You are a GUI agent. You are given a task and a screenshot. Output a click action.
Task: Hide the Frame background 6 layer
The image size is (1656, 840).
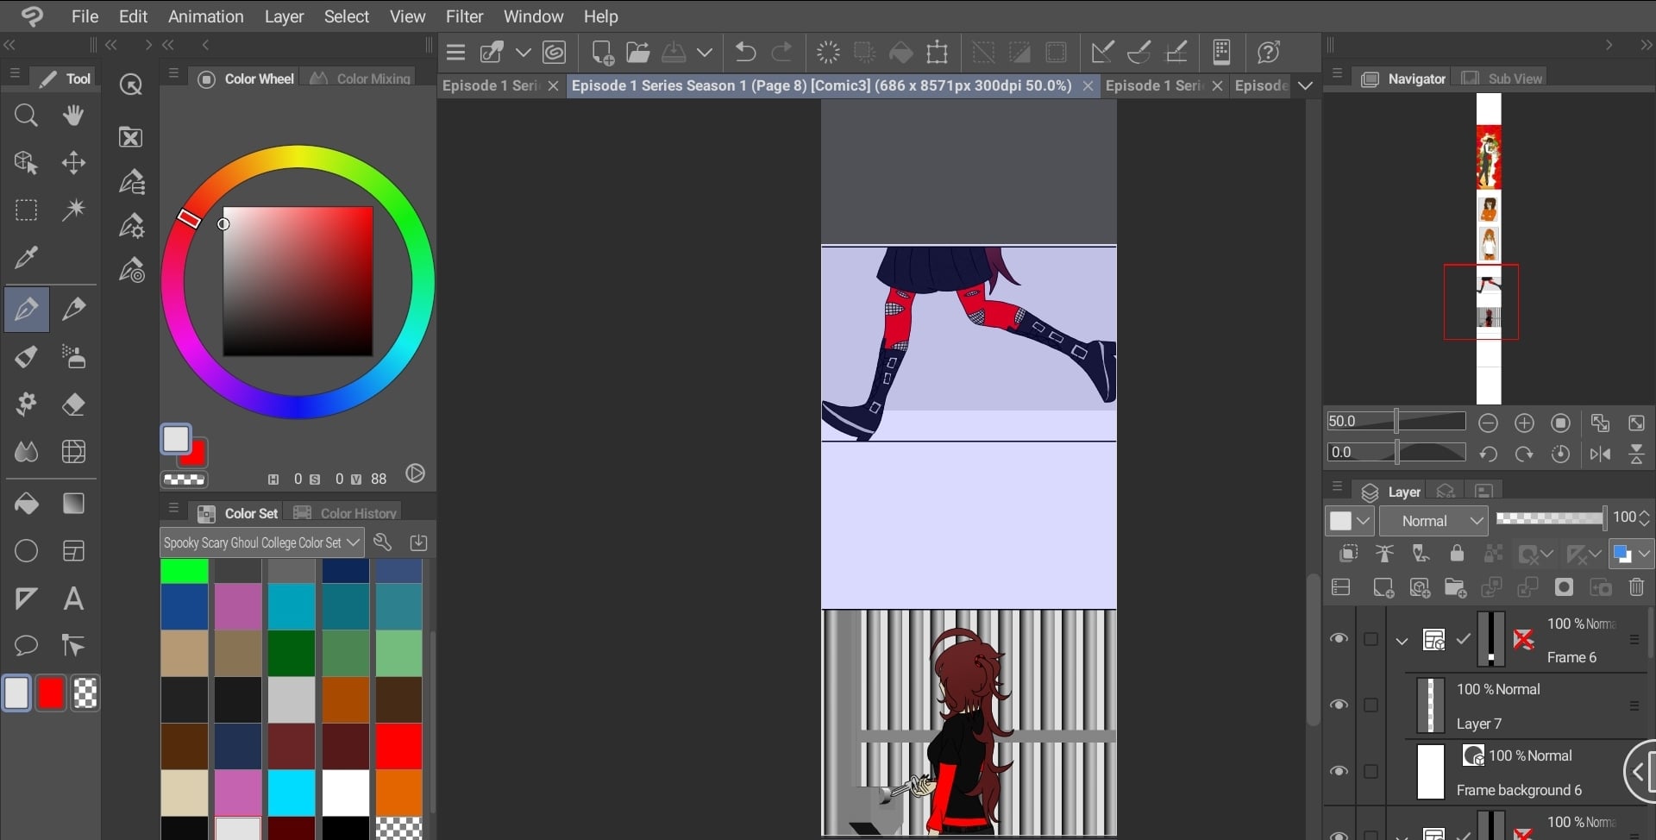pos(1339,771)
